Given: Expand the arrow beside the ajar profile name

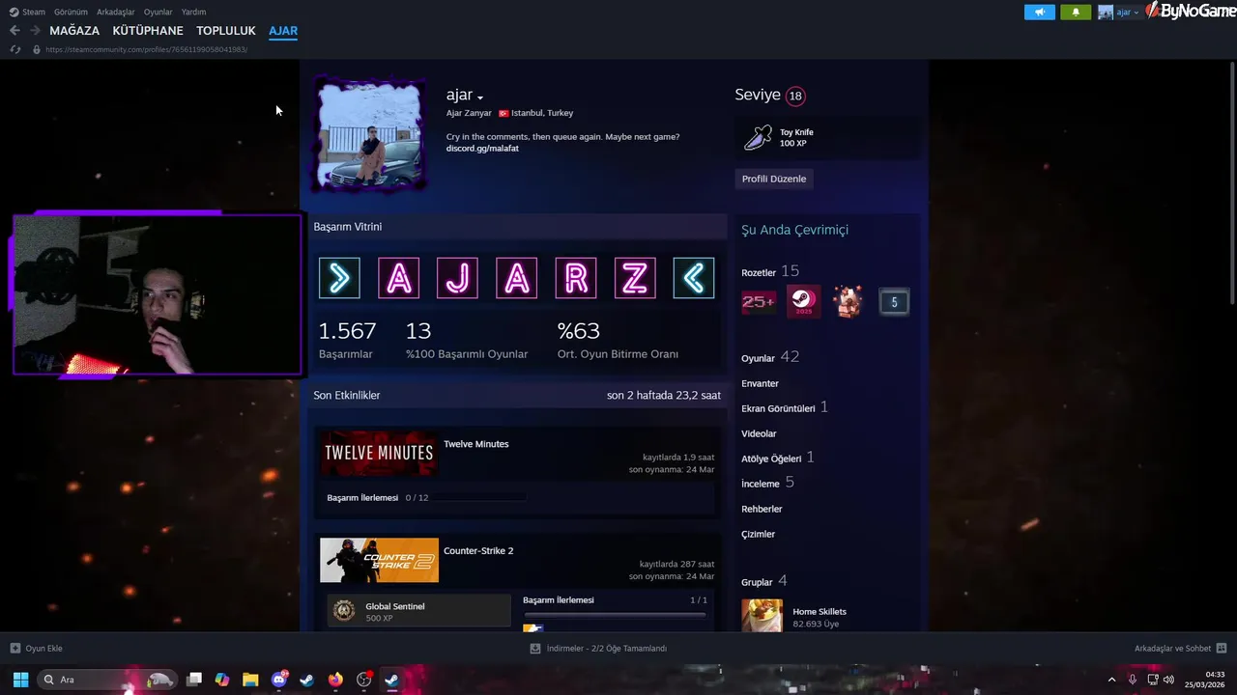Looking at the screenshot, I should pos(480,97).
